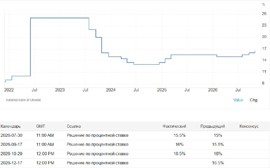Select the GMT column header
This screenshot has height=168, width=270.
click(x=40, y=126)
